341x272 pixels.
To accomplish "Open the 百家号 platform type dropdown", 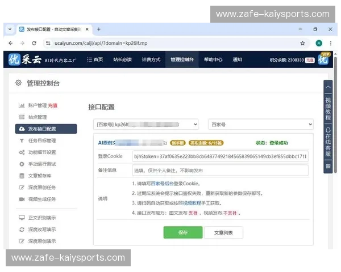I will (261, 124).
